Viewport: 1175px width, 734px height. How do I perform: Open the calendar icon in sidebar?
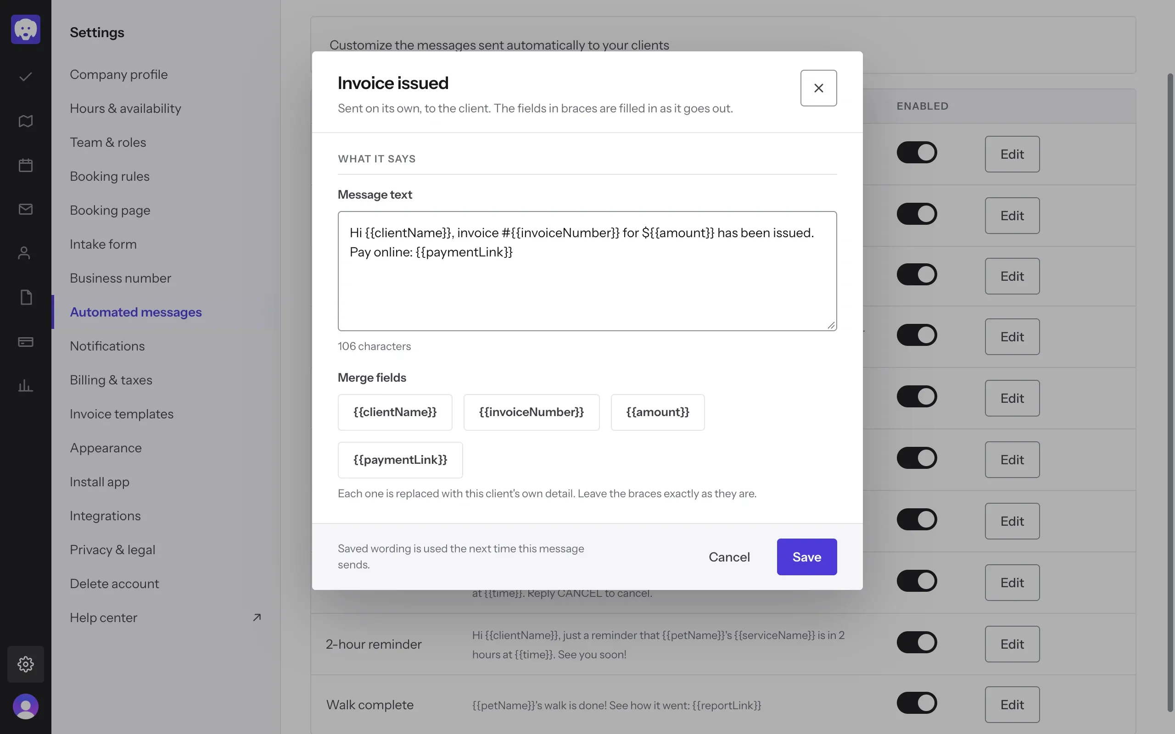point(26,165)
